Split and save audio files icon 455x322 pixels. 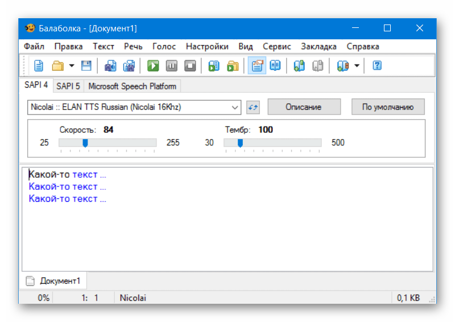tap(129, 66)
